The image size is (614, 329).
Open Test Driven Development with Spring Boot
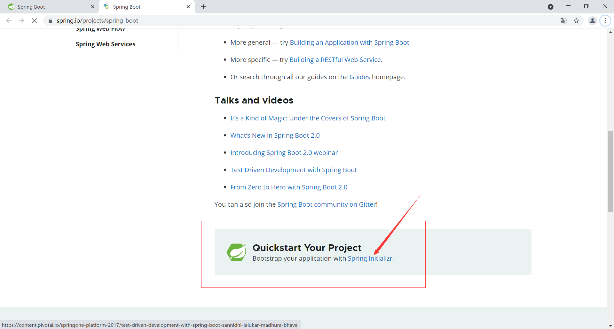tap(294, 170)
